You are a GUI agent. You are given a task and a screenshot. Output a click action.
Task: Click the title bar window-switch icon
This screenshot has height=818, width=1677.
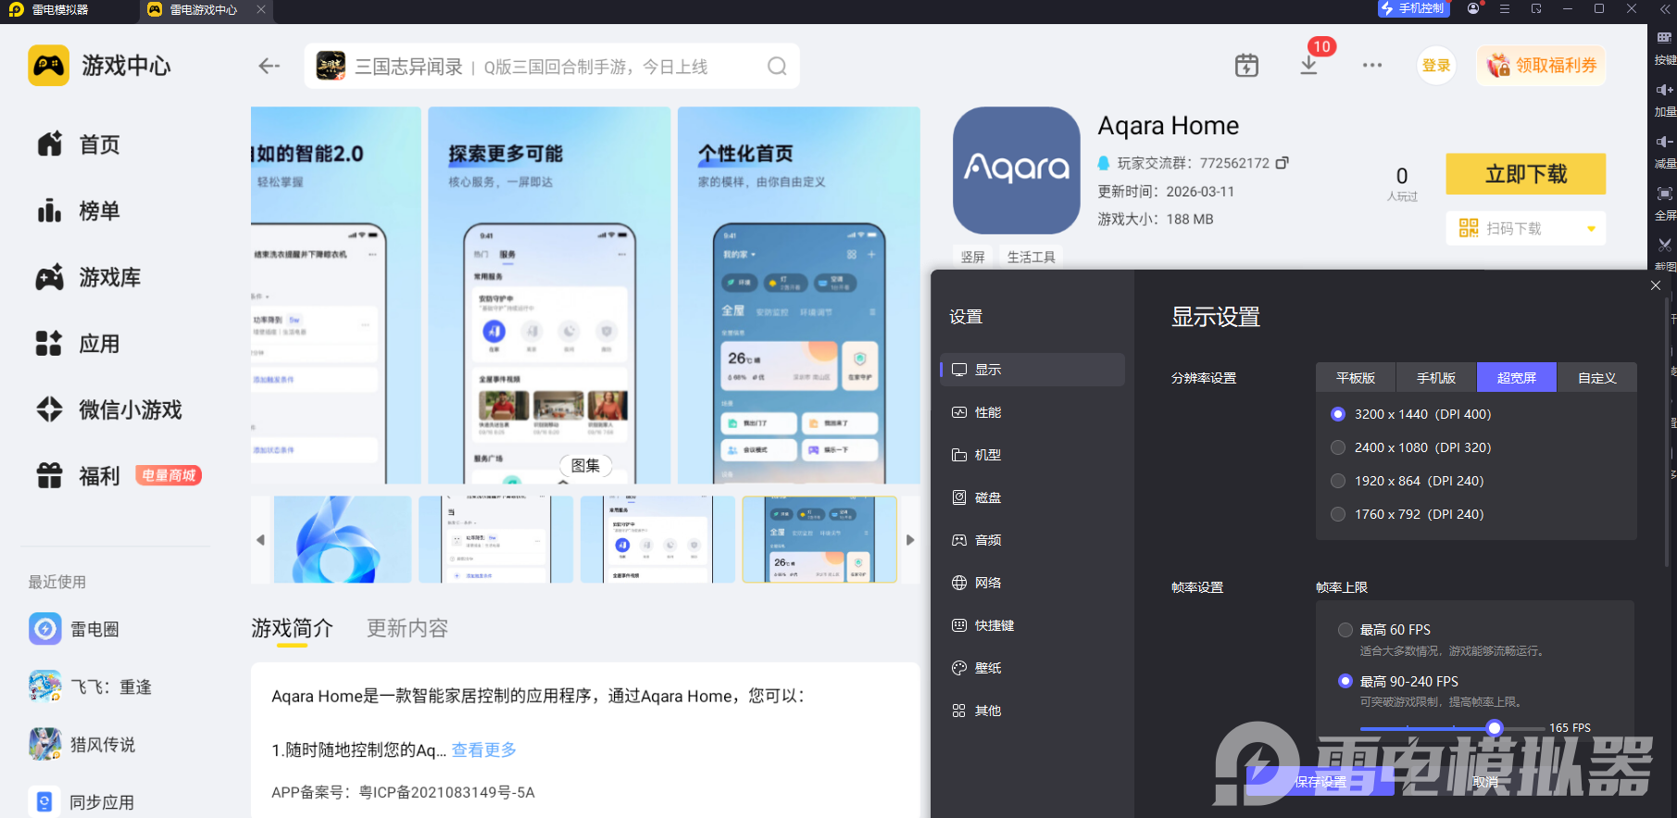click(x=1536, y=8)
